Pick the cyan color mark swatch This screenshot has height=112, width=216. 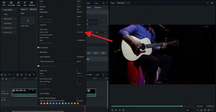pos(53,103)
